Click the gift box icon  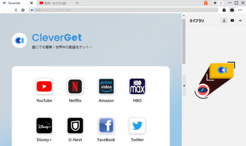(x=206, y=3)
